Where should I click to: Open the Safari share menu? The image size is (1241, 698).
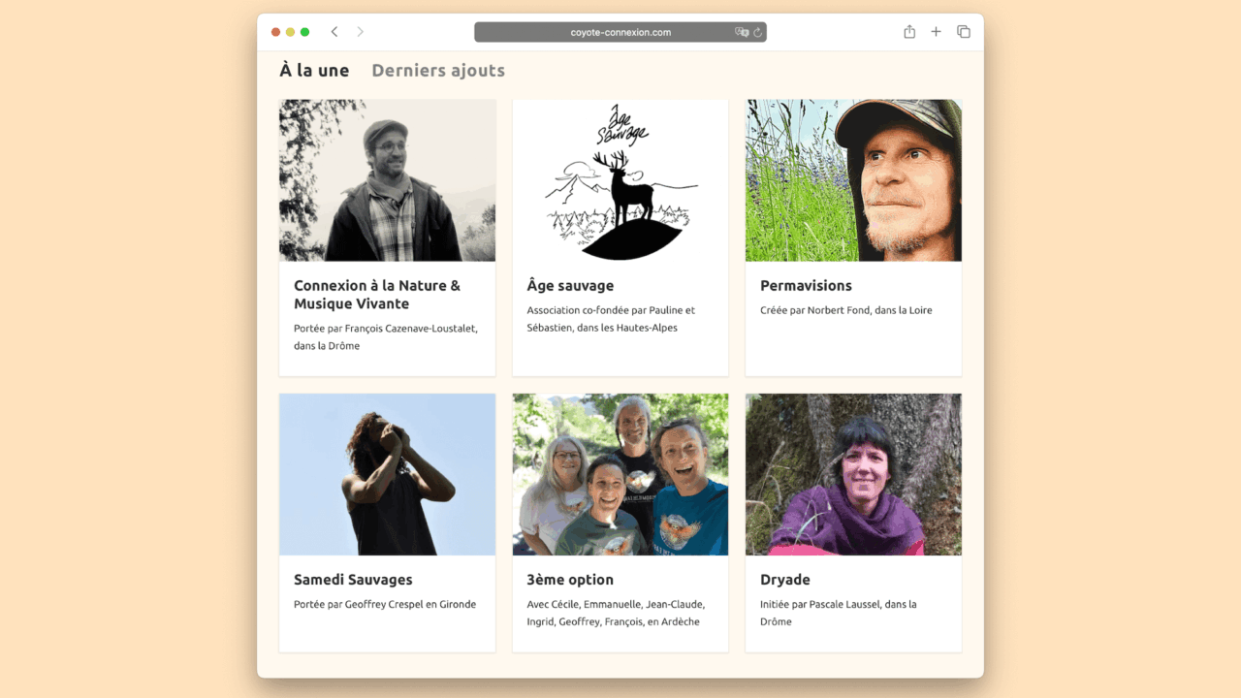click(x=909, y=32)
